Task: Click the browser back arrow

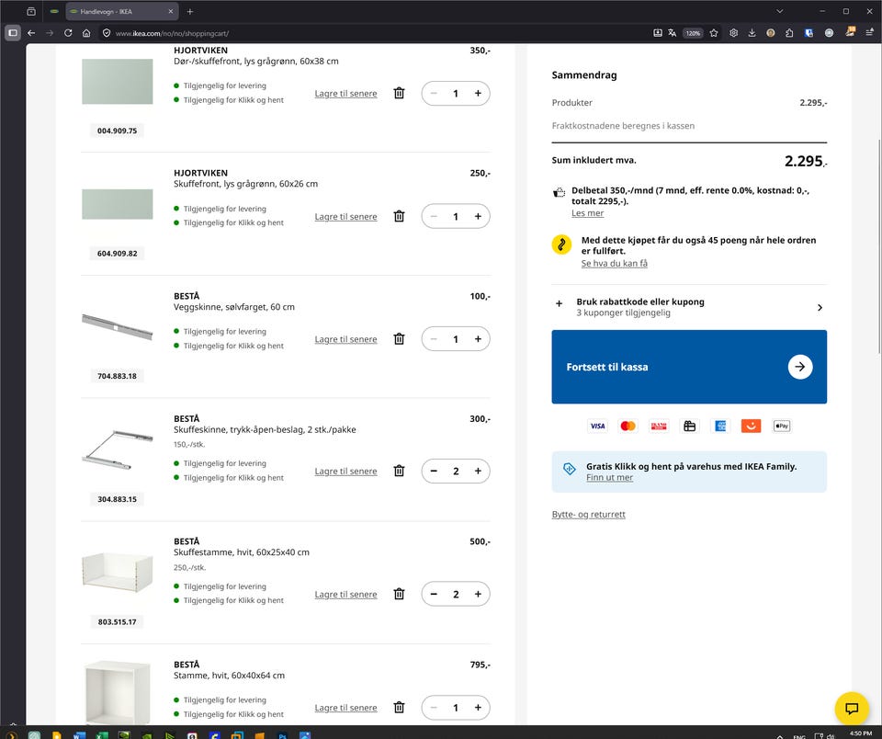Action: click(31, 33)
